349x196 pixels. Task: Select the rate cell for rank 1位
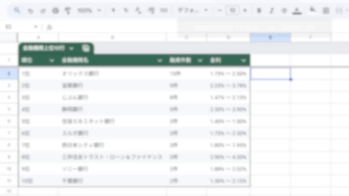[228, 73]
